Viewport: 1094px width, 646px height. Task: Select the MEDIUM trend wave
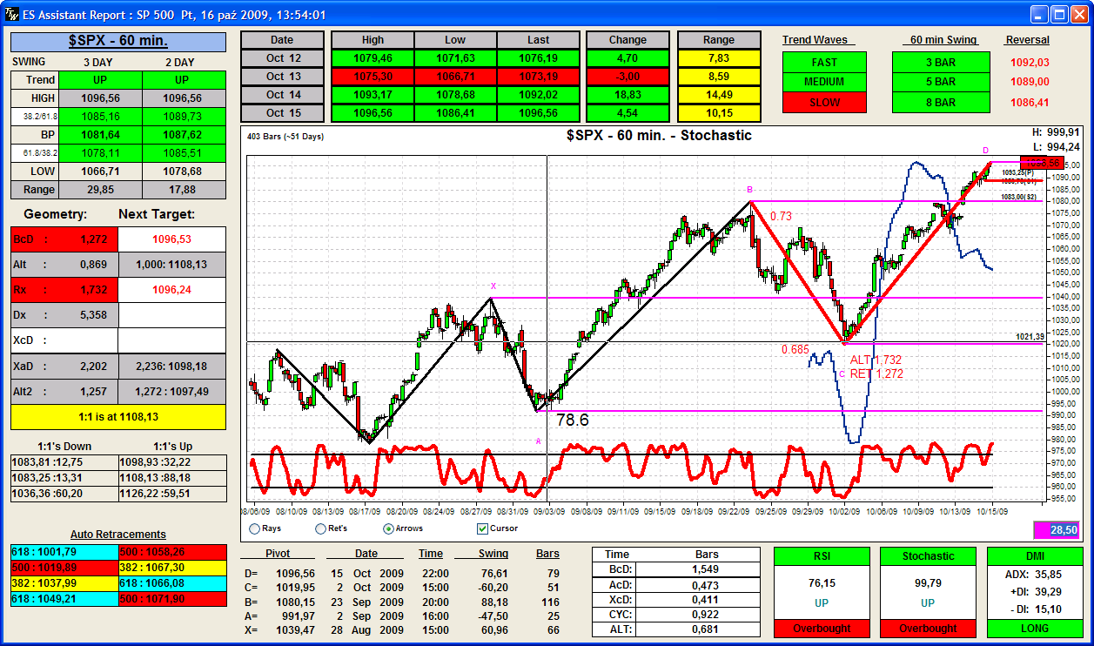pos(824,82)
